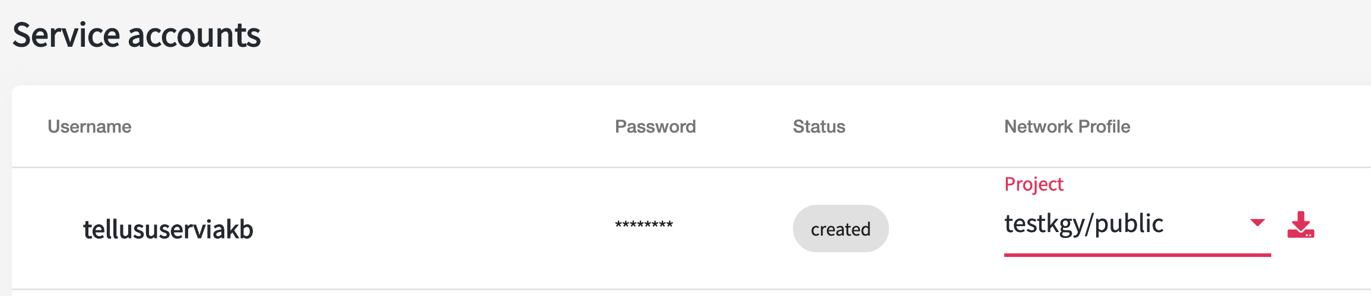Click the red download icon
The width and height of the screenshot is (1371, 296).
tap(1300, 224)
